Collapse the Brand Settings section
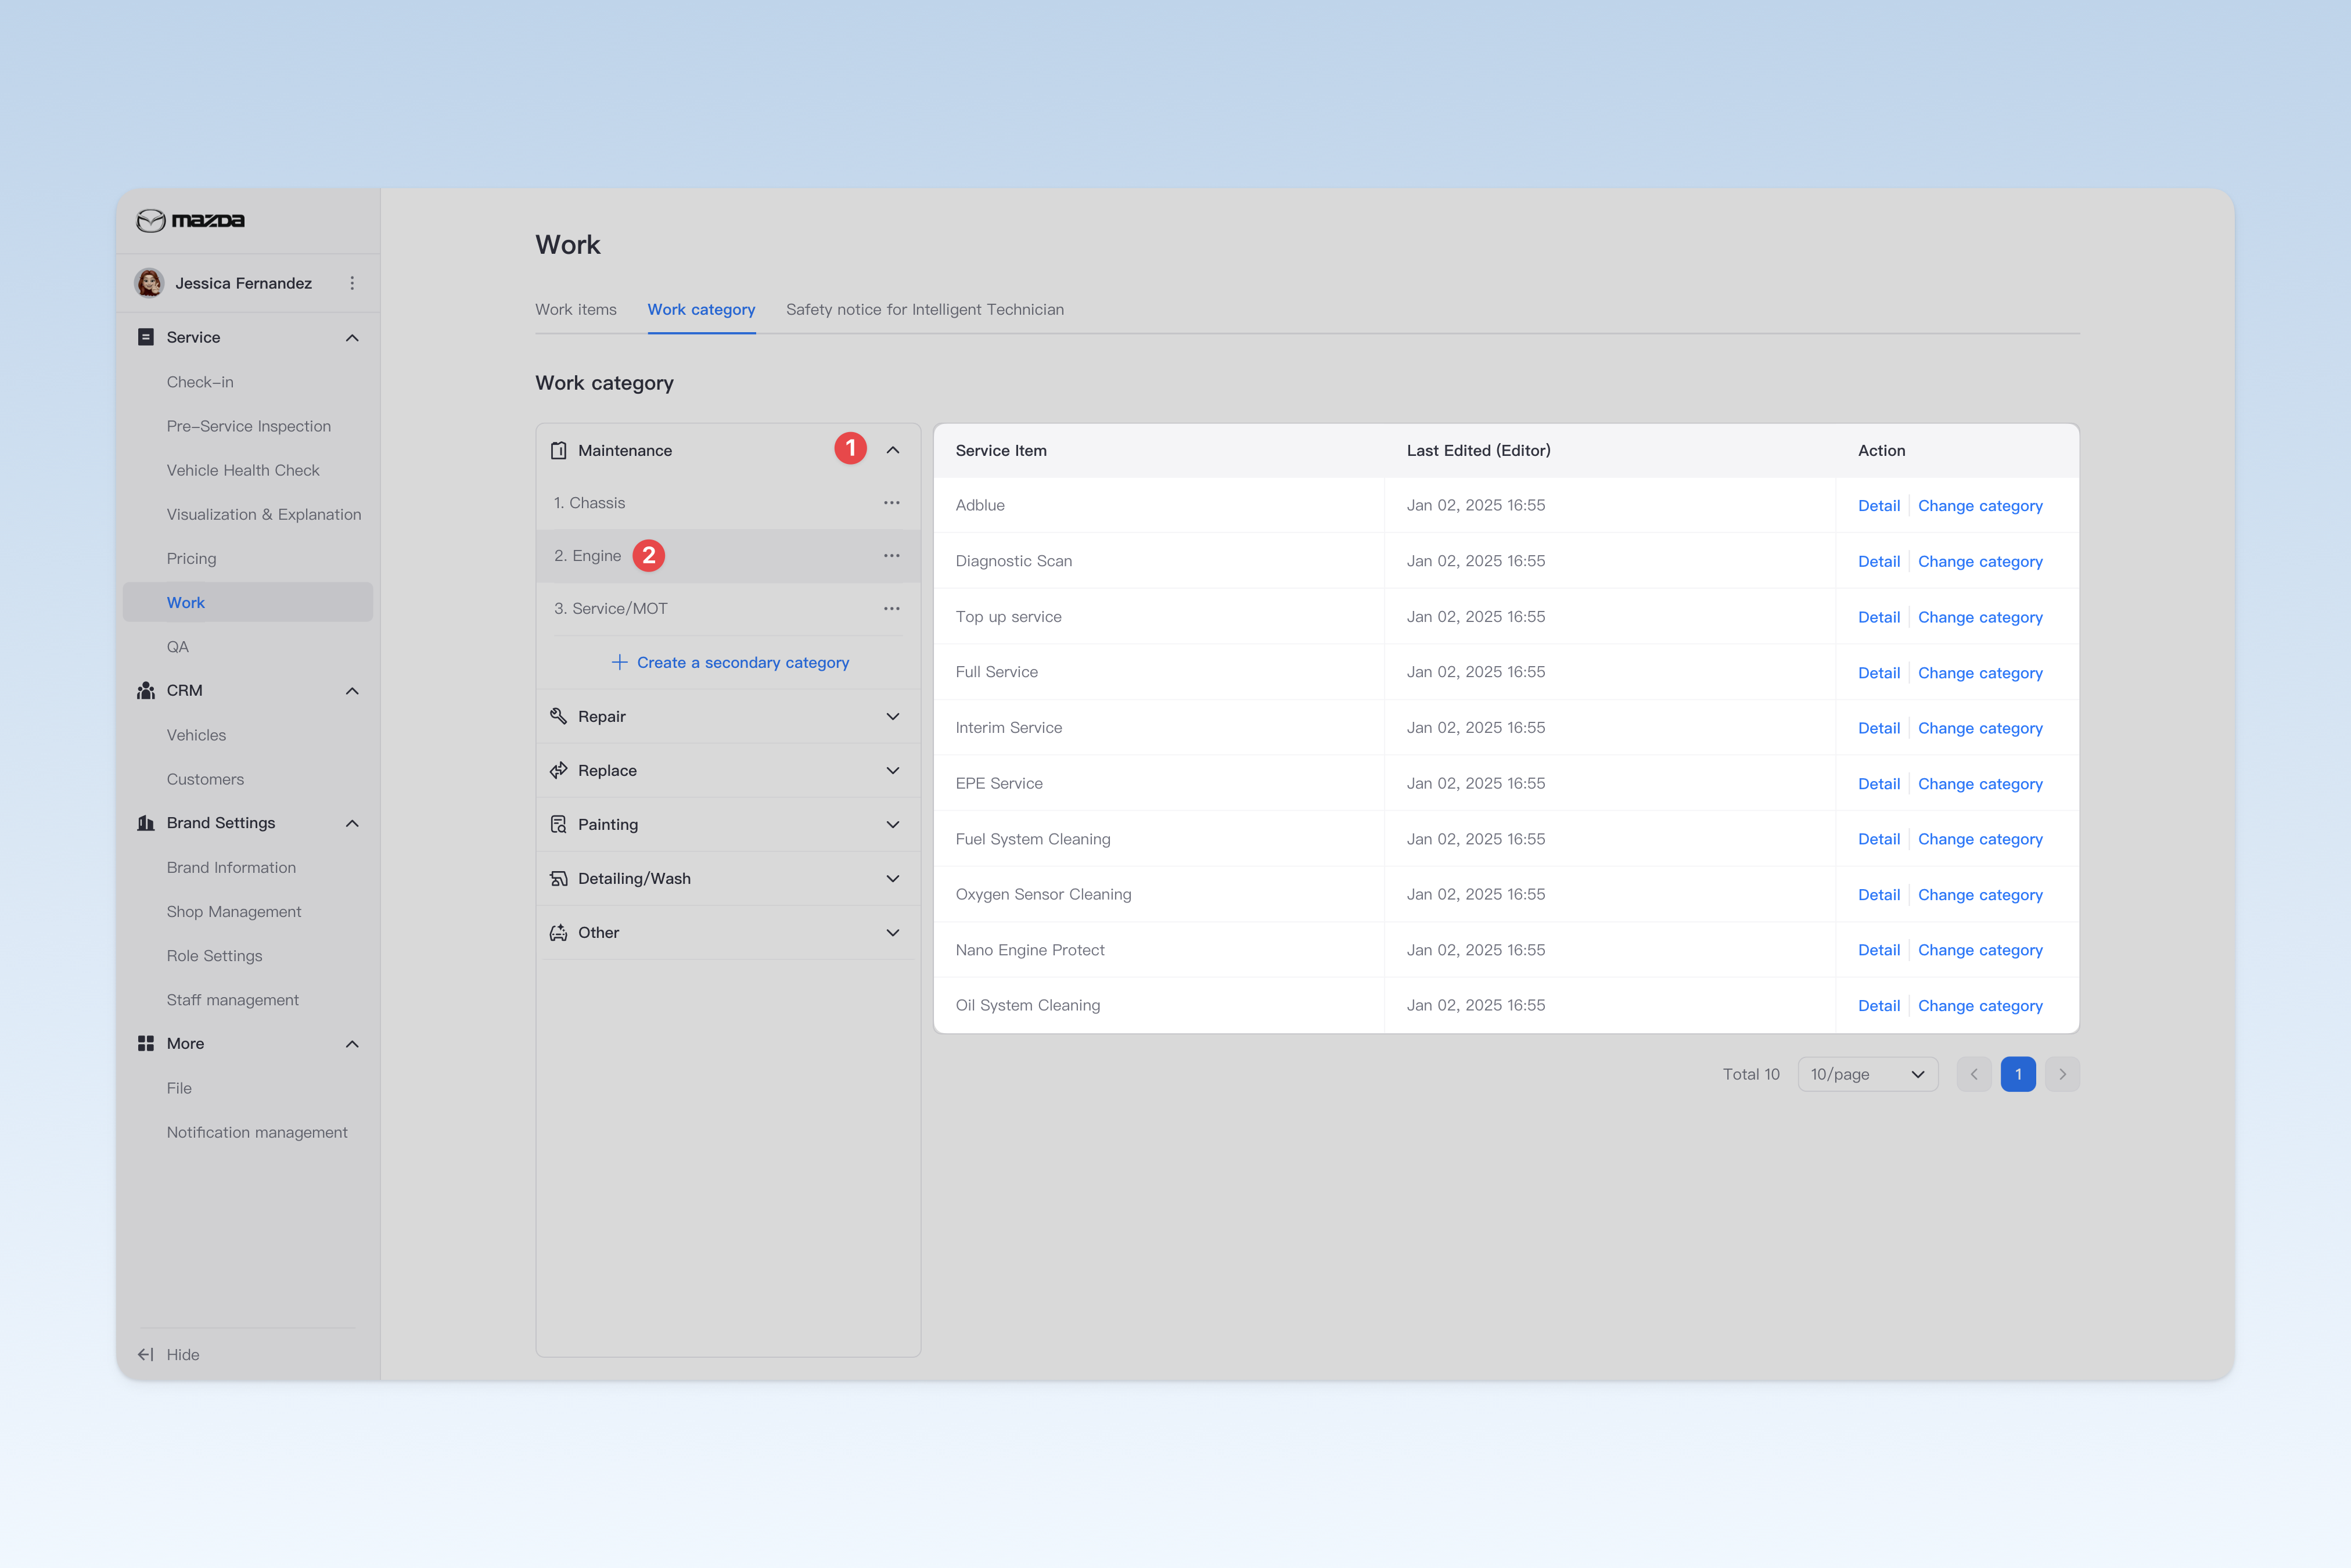Screen dimensions: 2351x1568 pos(352,823)
